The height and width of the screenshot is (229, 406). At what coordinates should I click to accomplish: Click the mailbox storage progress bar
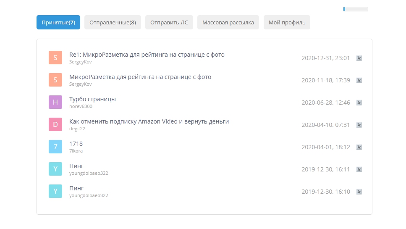[356, 9]
